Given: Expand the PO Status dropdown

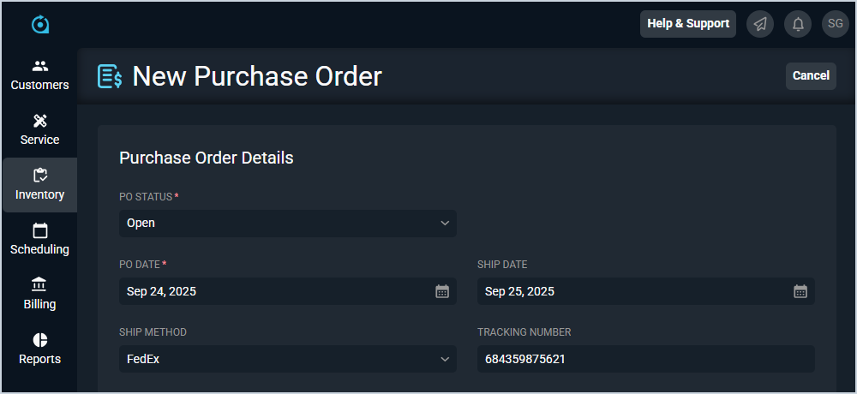Looking at the screenshot, I should [x=287, y=224].
